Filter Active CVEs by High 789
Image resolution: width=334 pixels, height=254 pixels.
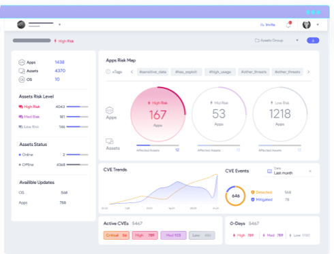point(145,235)
